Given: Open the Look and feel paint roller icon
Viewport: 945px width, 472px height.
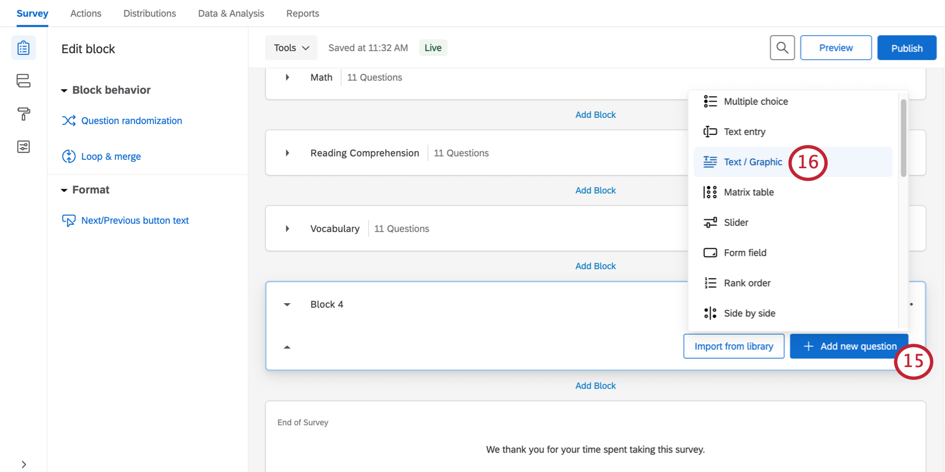Looking at the screenshot, I should click(23, 114).
